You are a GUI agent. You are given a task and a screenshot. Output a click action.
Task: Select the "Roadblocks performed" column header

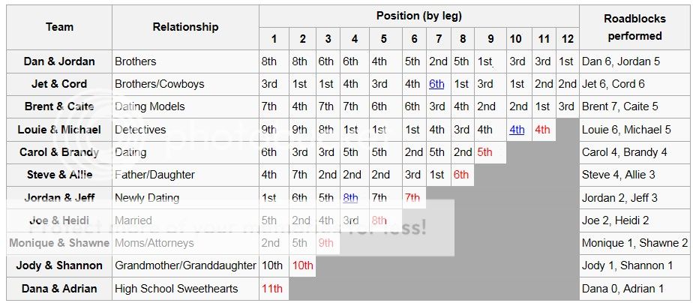click(x=634, y=27)
